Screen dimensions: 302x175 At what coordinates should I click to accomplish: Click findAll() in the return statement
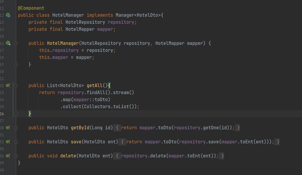(98, 92)
